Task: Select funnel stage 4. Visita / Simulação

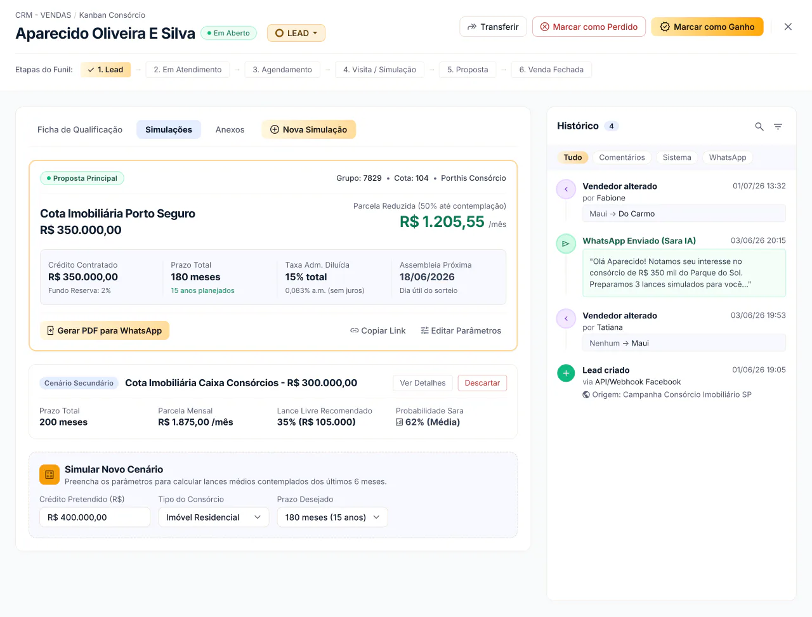Action: [380, 70]
